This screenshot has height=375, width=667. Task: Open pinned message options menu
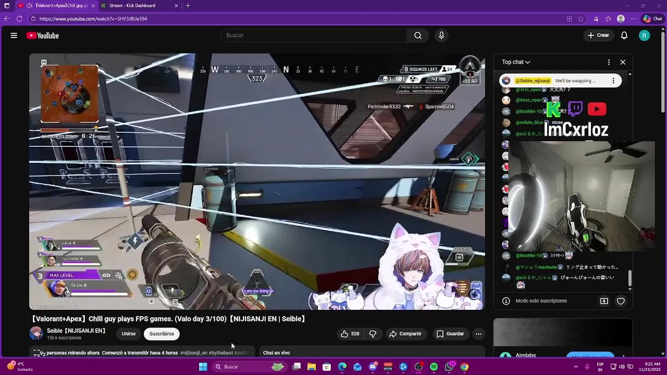[613, 81]
